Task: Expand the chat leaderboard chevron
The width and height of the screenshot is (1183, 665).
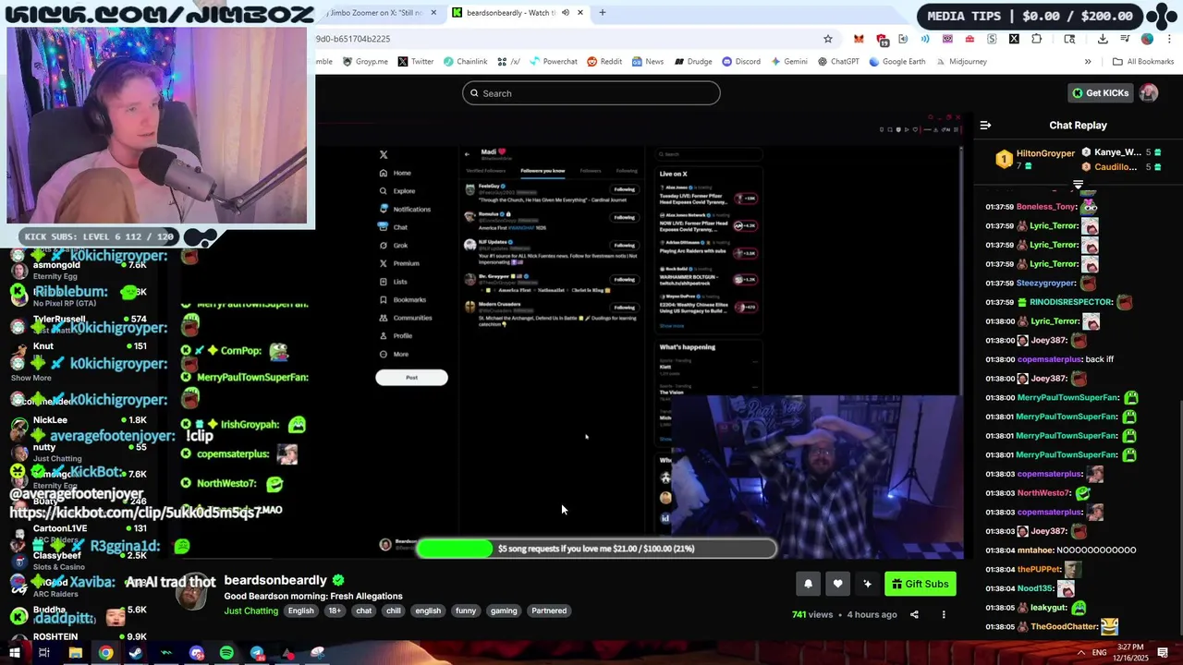Action: point(1078,185)
